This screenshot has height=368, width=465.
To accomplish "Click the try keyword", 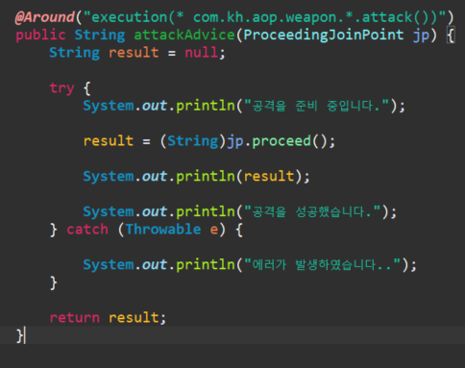I will (x=61, y=88).
